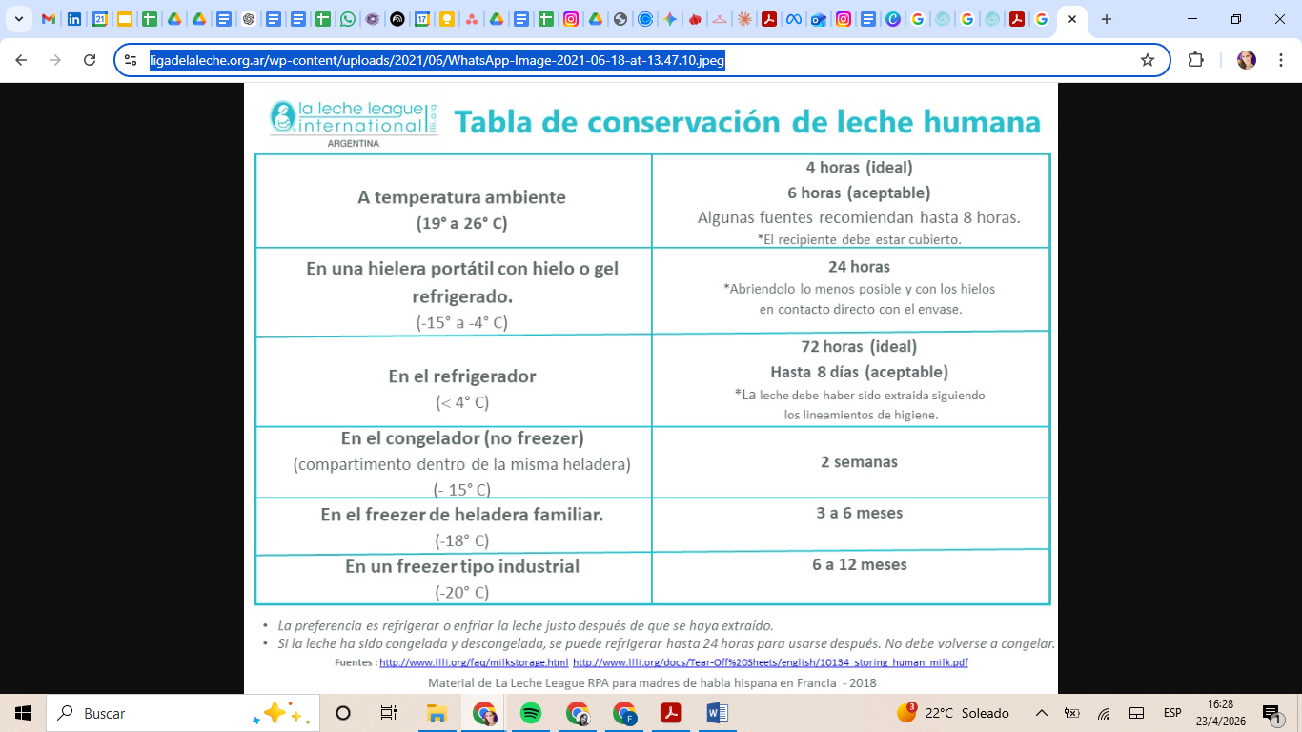The image size is (1302, 732).
Task: Click 'En el refrigerador' row label
Action: (x=462, y=376)
